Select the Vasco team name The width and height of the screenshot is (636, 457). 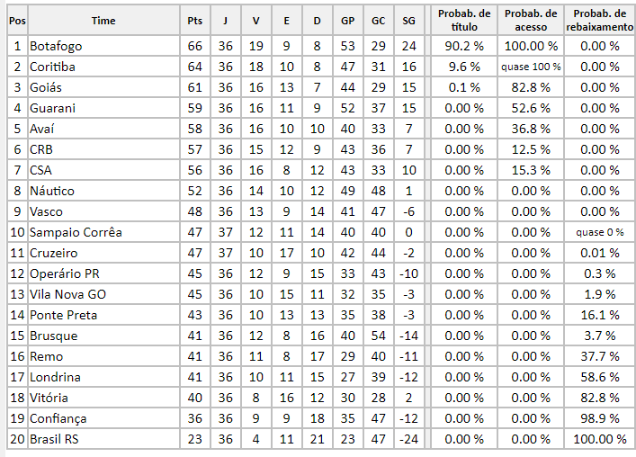(x=48, y=211)
